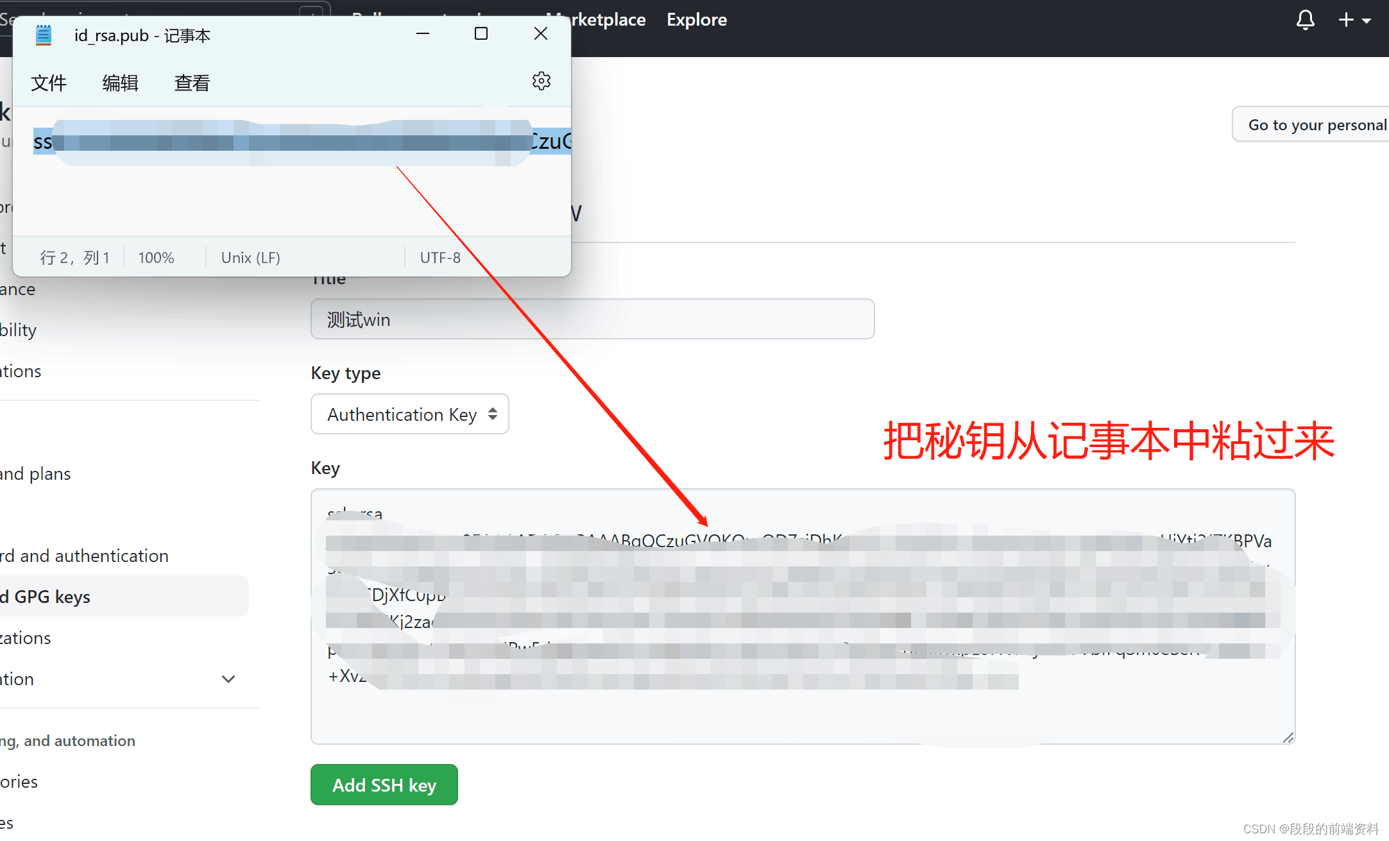Click the 100% zoom indicator in Notepad
The image size is (1389, 841).
tap(155, 257)
